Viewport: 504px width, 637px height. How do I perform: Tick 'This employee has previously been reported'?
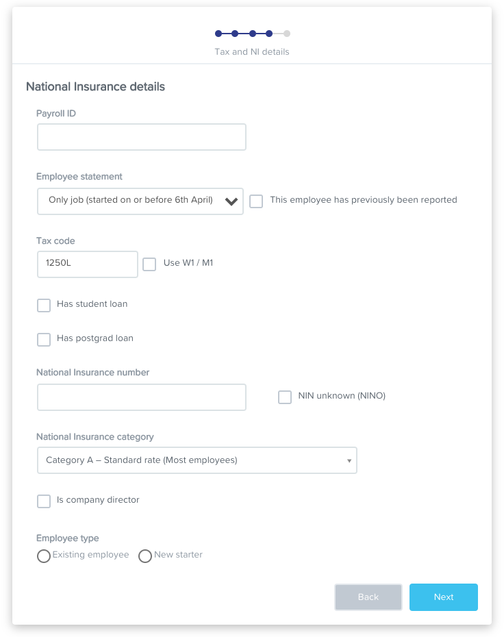(x=256, y=201)
